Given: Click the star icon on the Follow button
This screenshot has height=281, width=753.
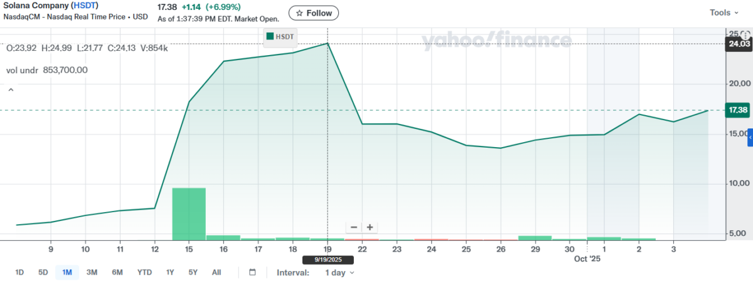Looking at the screenshot, I should (299, 13).
